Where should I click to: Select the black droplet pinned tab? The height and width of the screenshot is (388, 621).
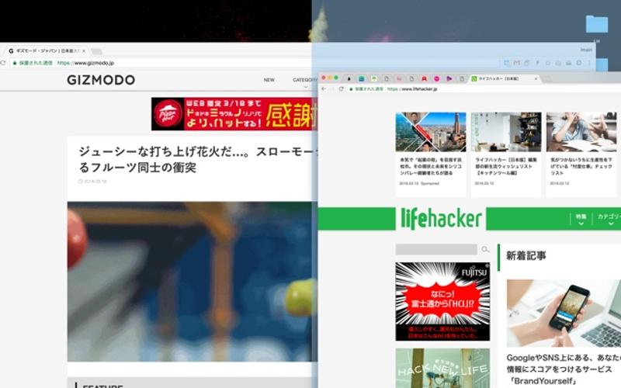click(x=349, y=79)
